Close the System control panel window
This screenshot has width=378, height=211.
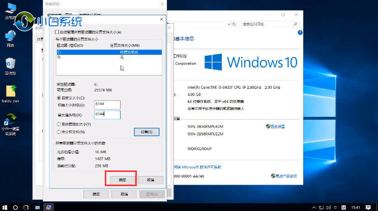click(296, 15)
